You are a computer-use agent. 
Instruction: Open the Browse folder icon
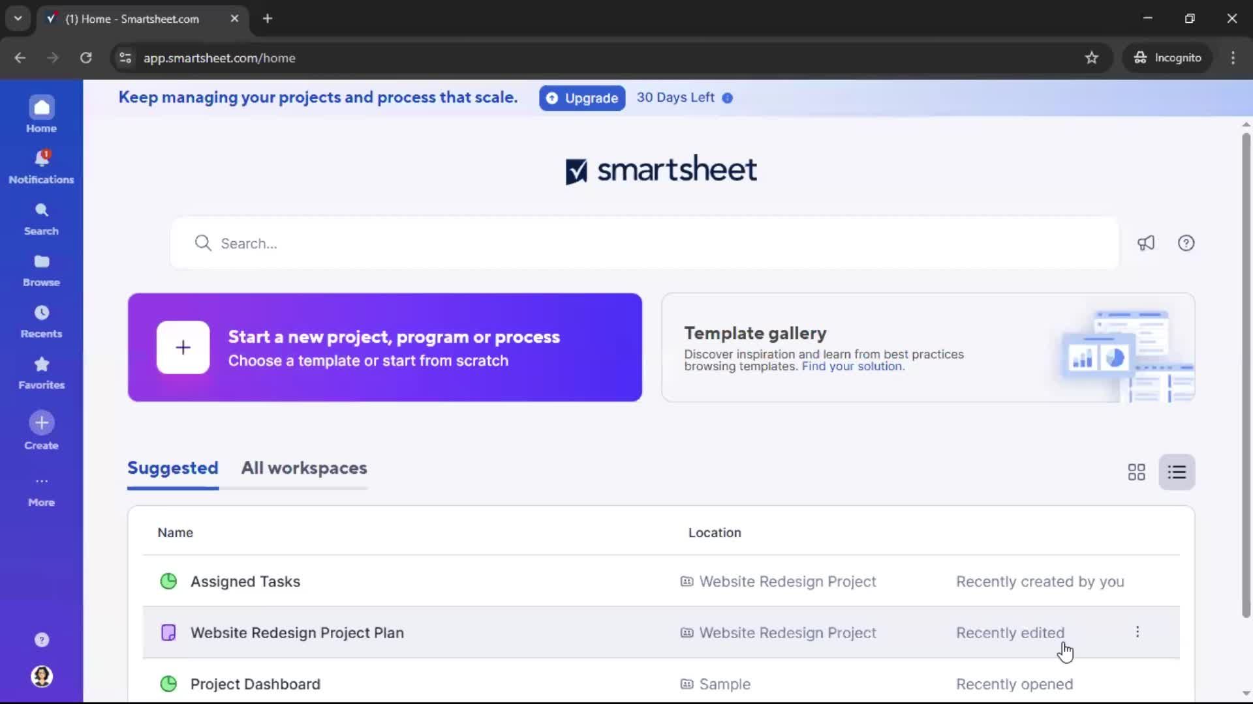[x=41, y=262]
